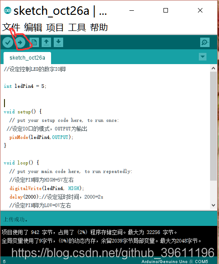Click the editor scrollbar up arrow
The width and height of the screenshot is (219, 264).
coord(214,68)
